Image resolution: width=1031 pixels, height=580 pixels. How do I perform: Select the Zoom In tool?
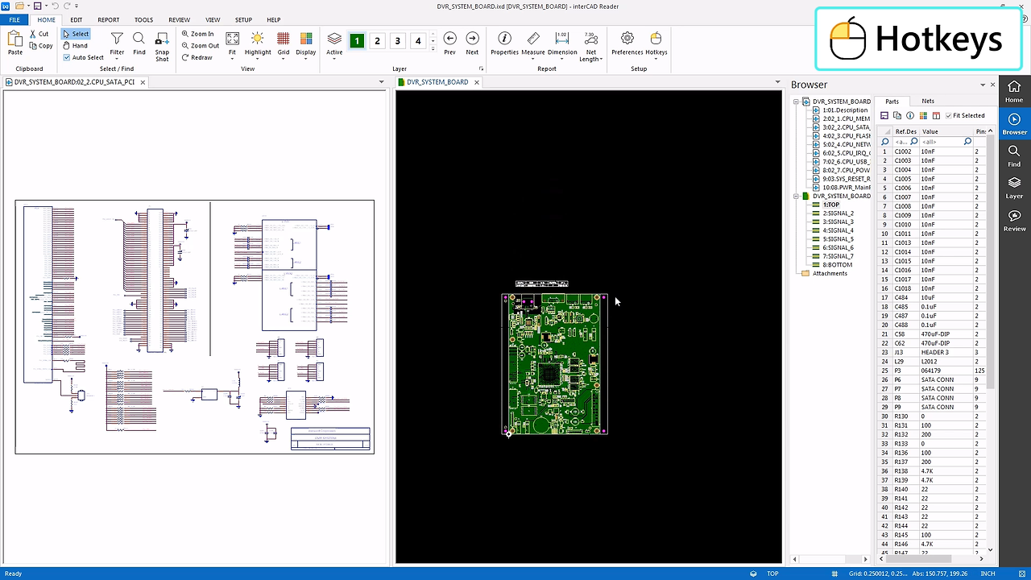point(200,34)
